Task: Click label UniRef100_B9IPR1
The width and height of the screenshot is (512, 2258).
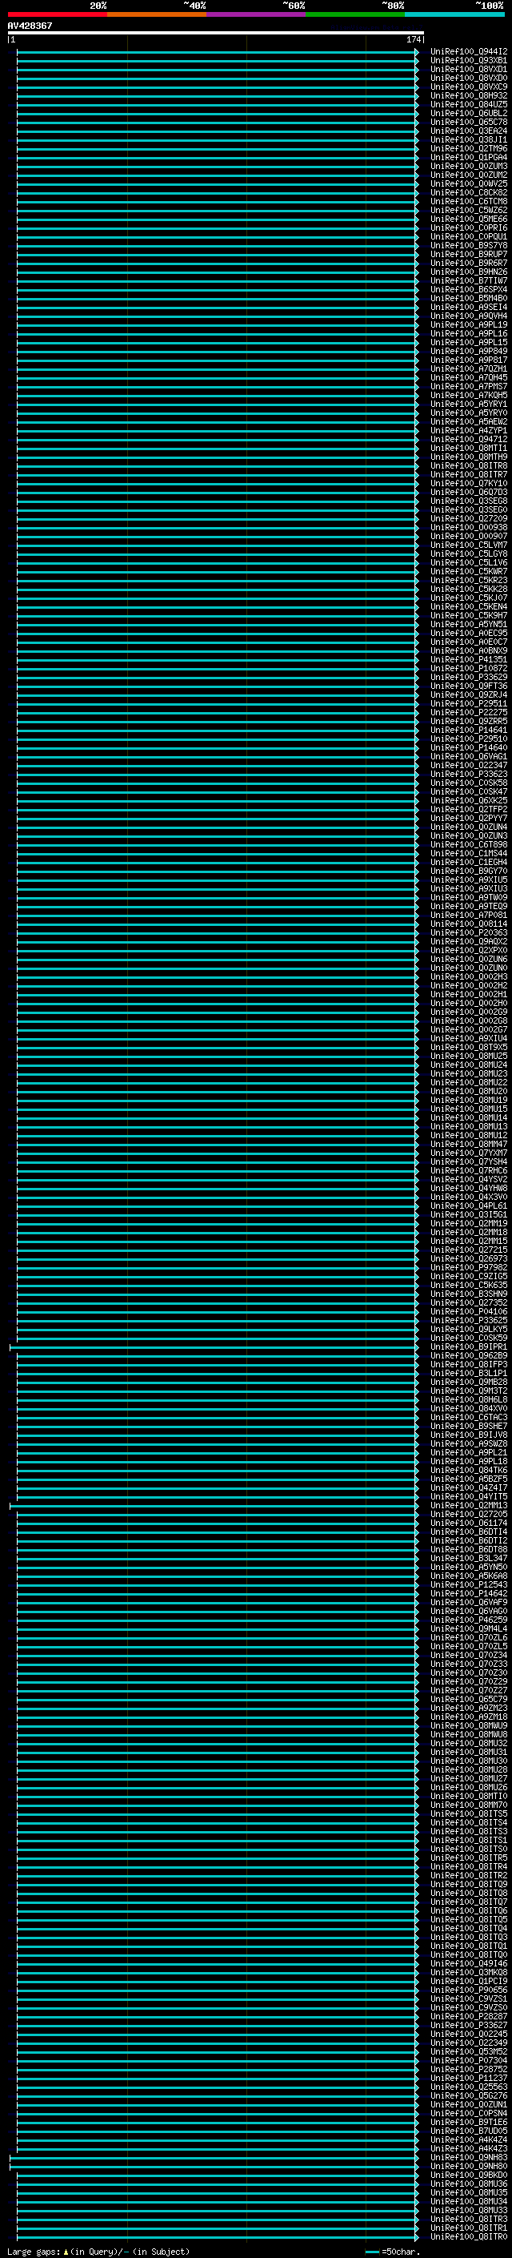Action: pos(469,1346)
